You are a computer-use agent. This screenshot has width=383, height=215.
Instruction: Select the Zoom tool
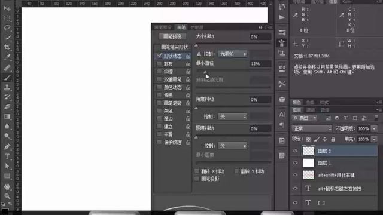7,196
